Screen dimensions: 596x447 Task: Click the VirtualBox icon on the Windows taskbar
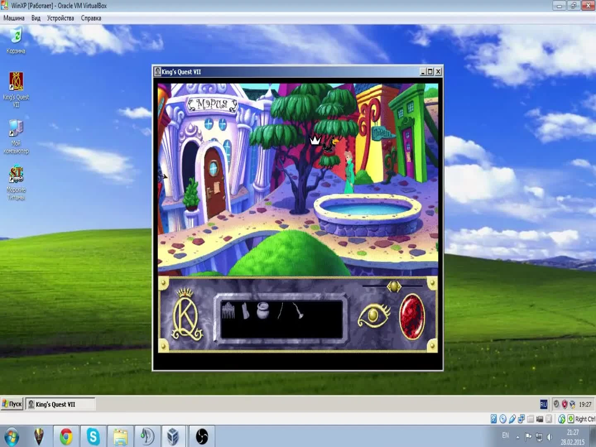(x=174, y=437)
